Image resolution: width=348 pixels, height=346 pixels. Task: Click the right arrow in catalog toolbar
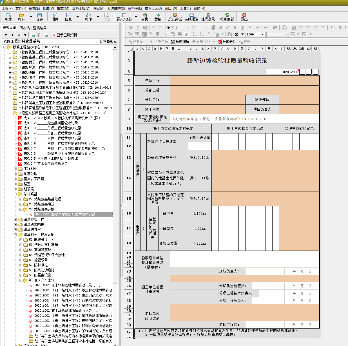[x=25, y=35]
